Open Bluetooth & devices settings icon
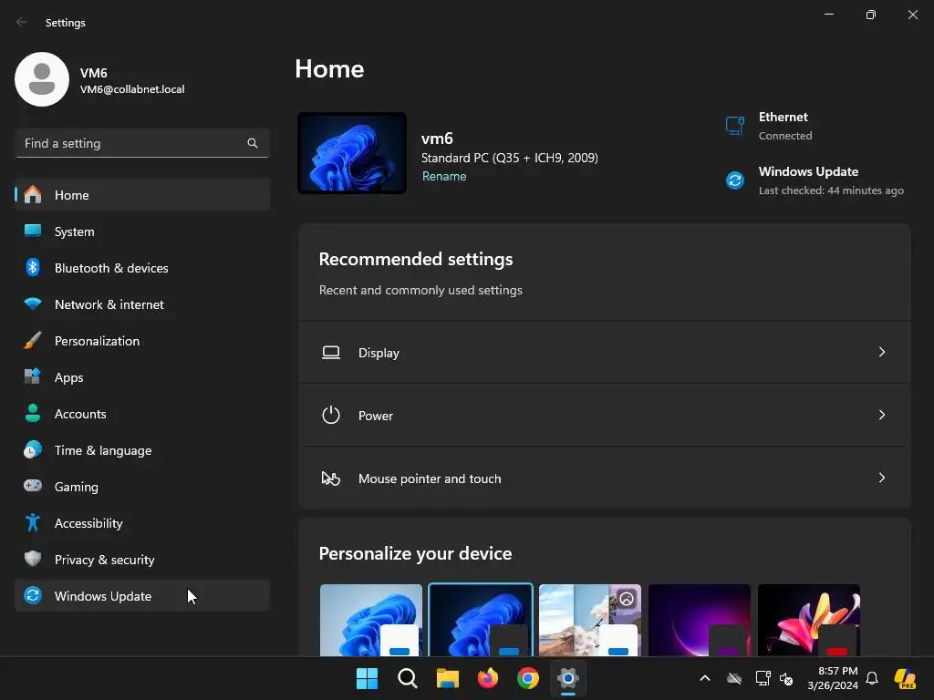The image size is (934, 700). [33, 268]
